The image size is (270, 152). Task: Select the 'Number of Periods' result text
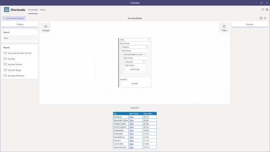pyautogui.click(x=16, y=76)
